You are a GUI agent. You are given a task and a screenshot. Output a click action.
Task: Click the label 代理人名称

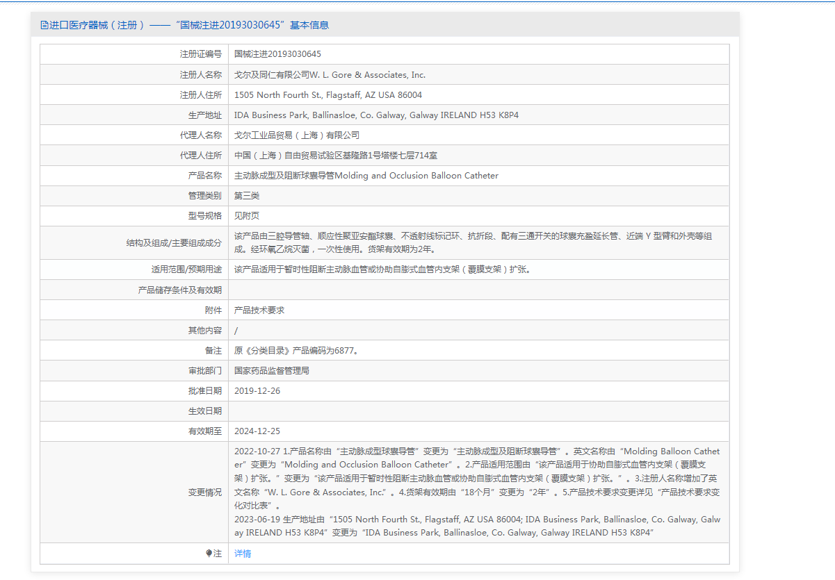click(201, 135)
